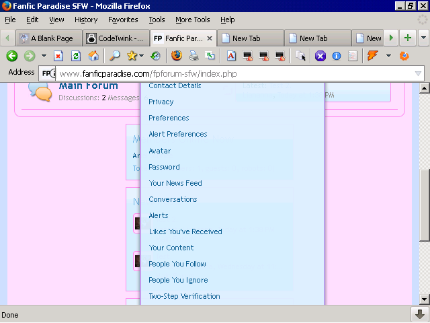Click the orange lightning bolt icon
The height and width of the screenshot is (323, 430).
tap(372, 56)
